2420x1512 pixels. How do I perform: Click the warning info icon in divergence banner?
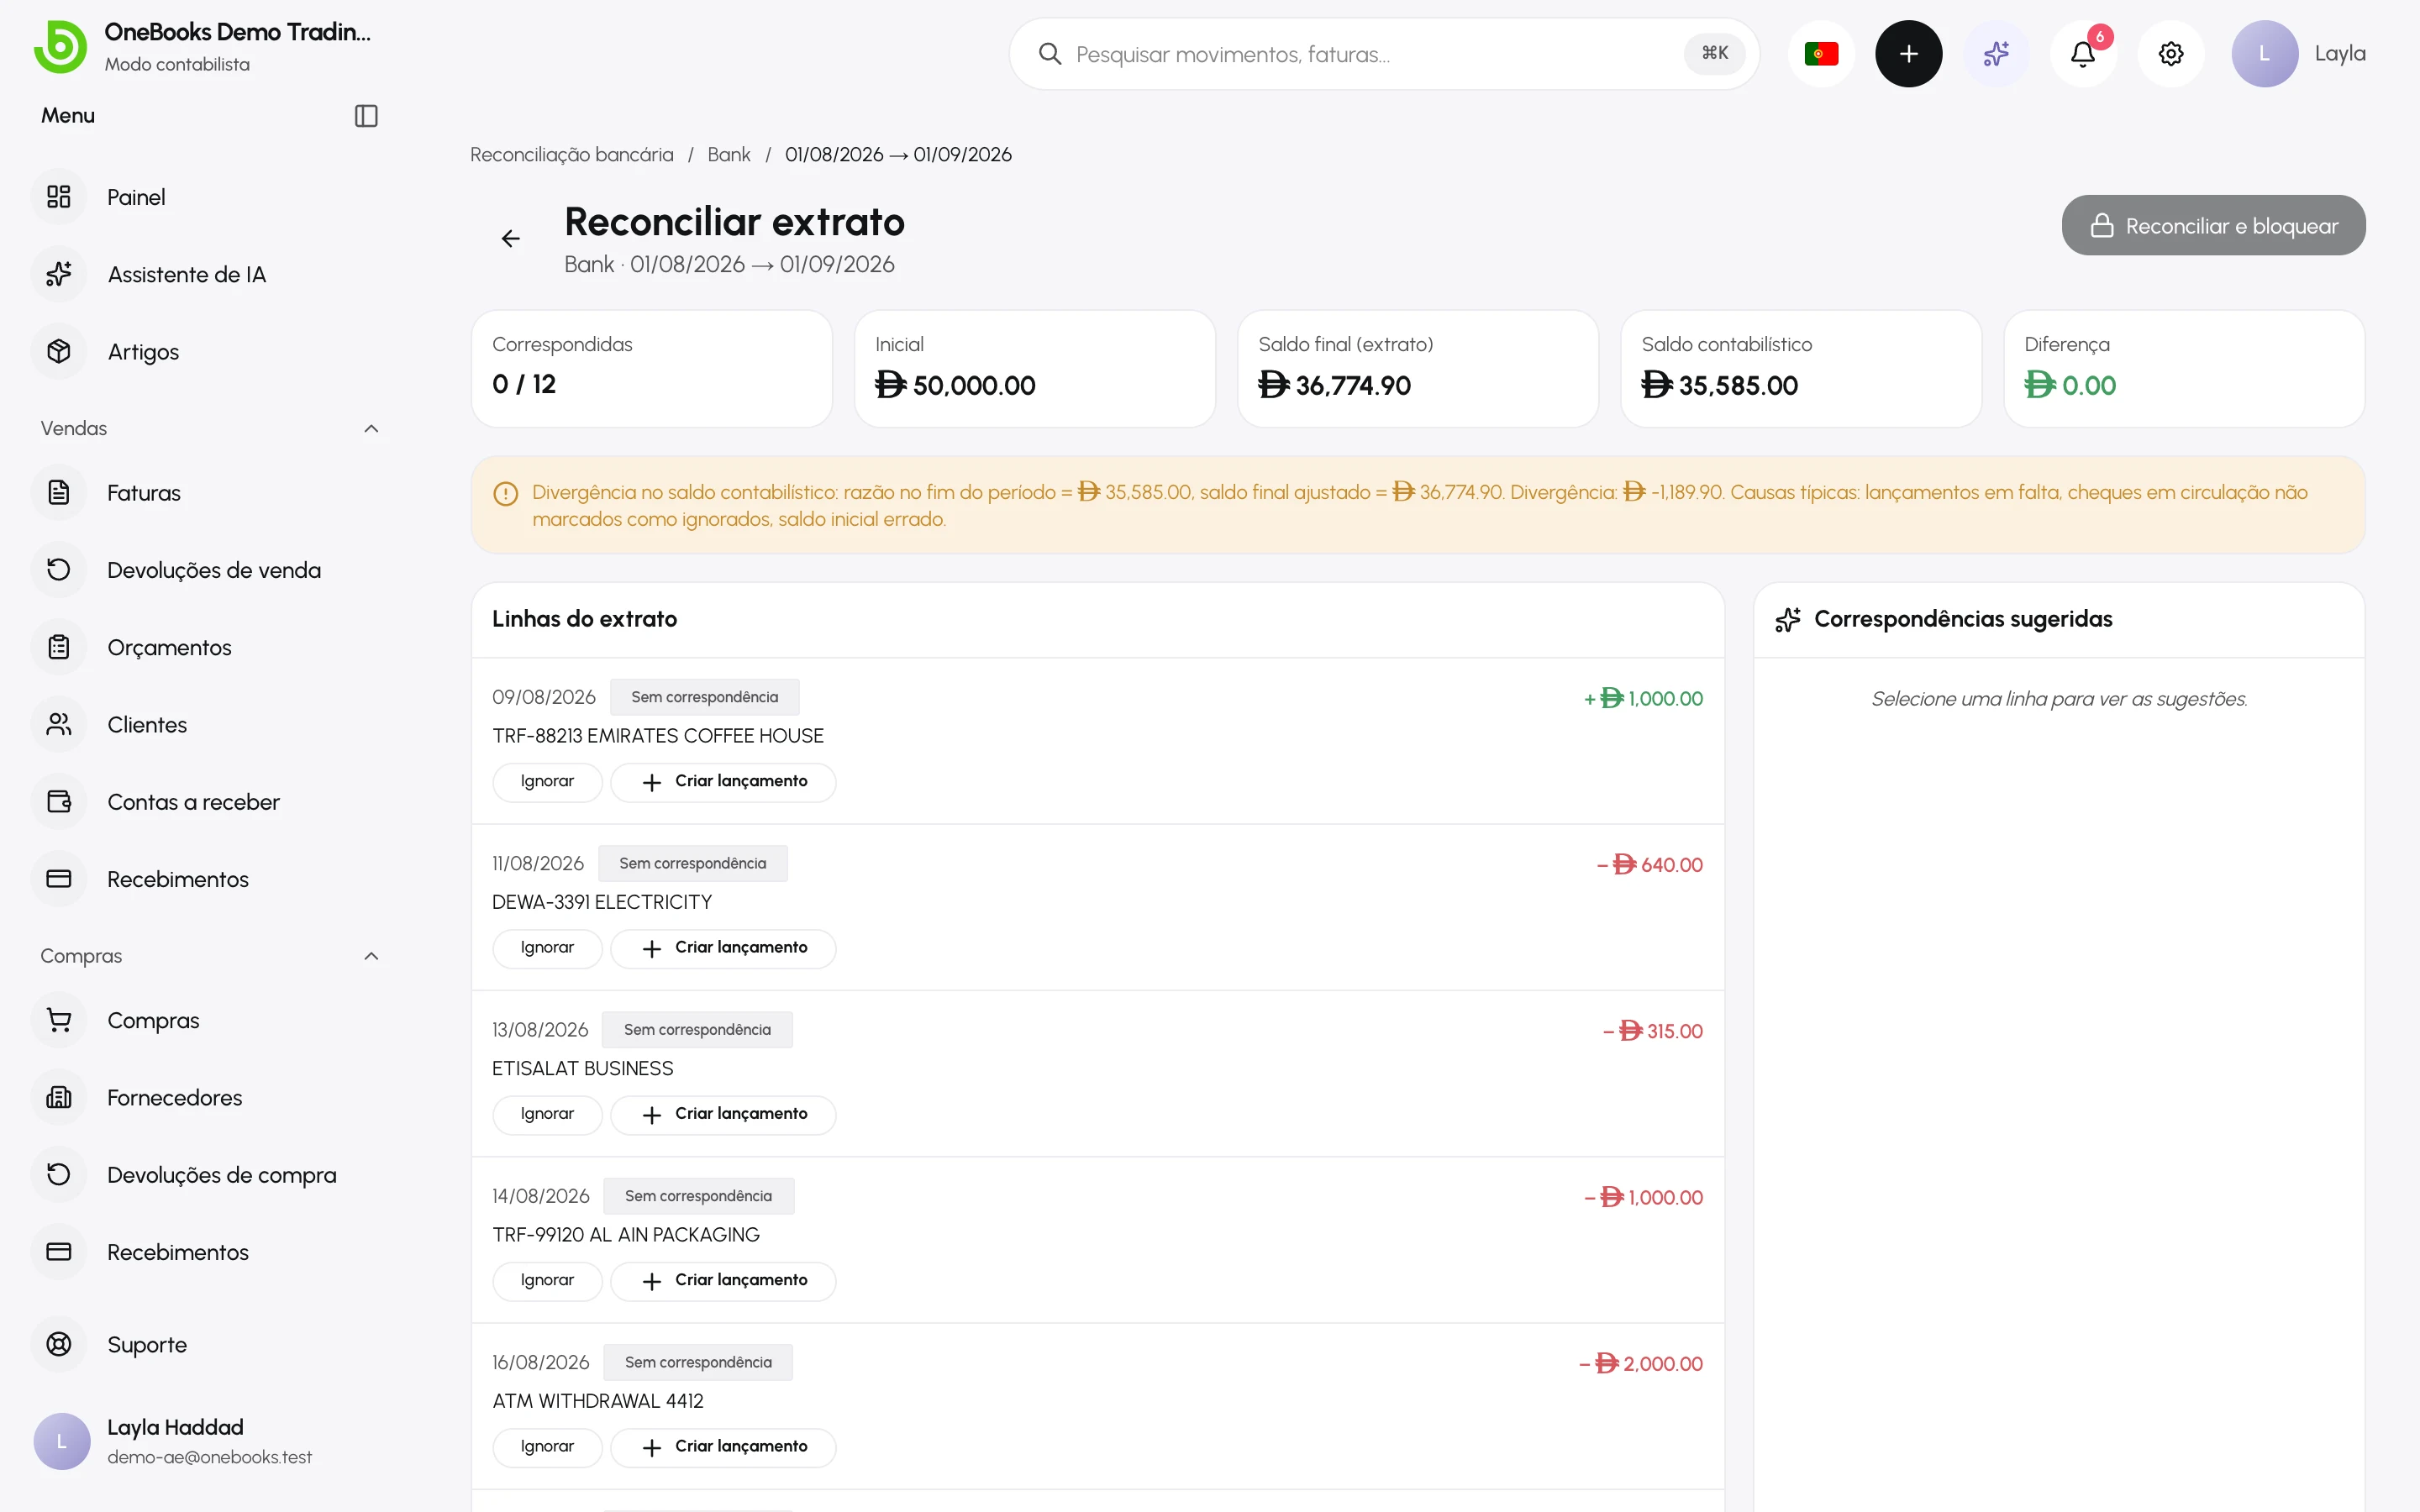[506, 494]
